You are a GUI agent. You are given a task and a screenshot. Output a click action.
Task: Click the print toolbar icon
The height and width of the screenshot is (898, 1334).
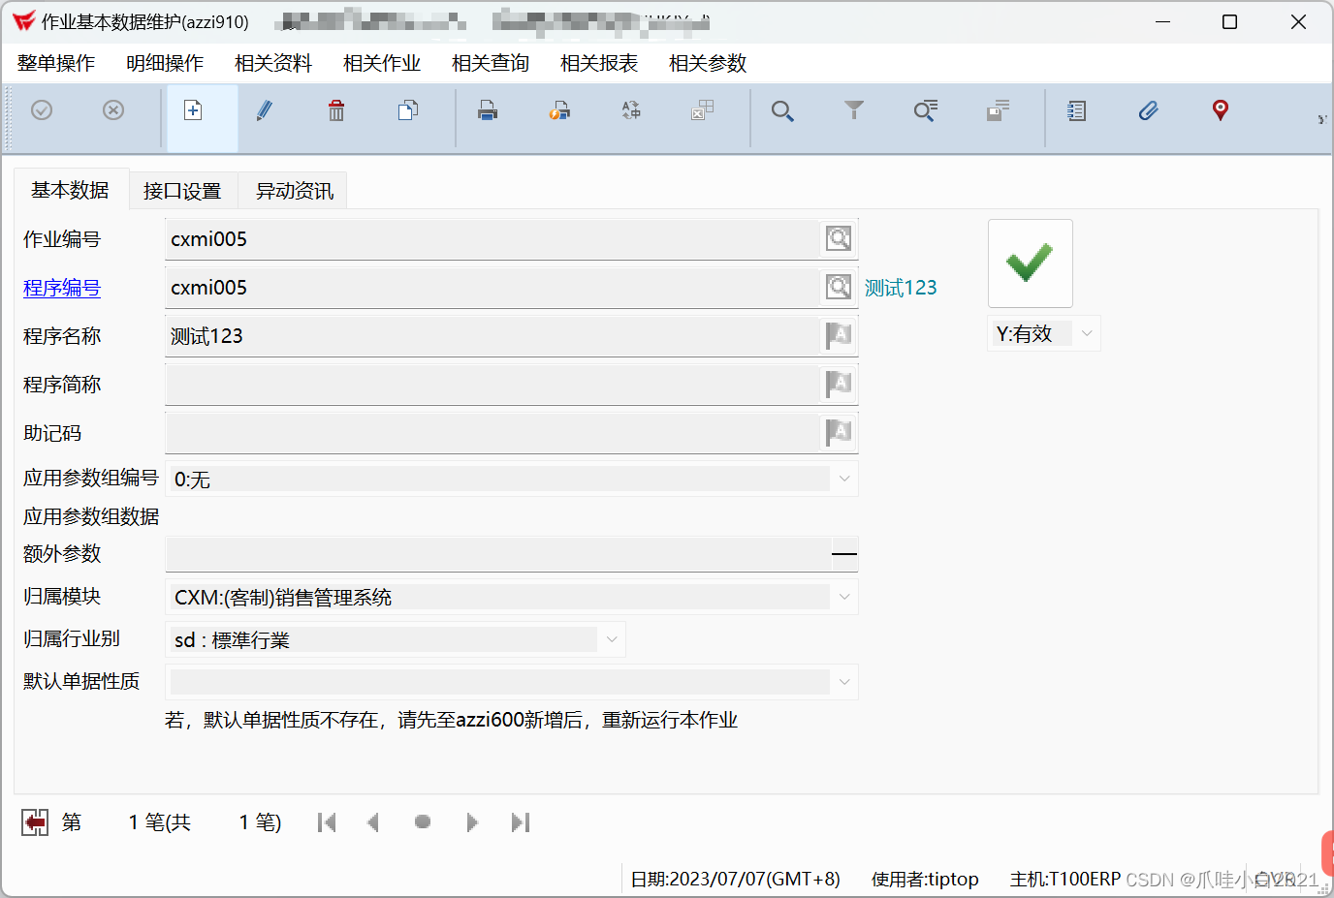point(488,110)
